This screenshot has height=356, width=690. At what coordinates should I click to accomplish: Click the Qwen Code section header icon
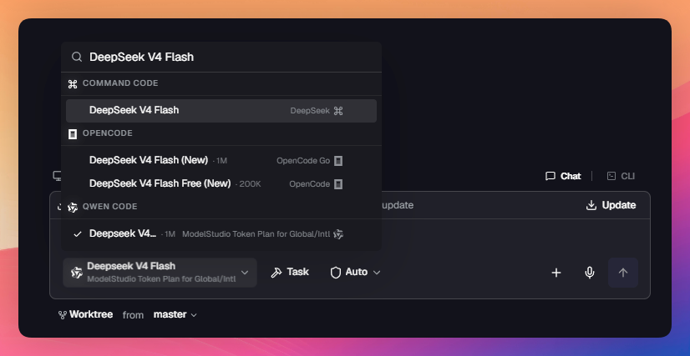73,208
